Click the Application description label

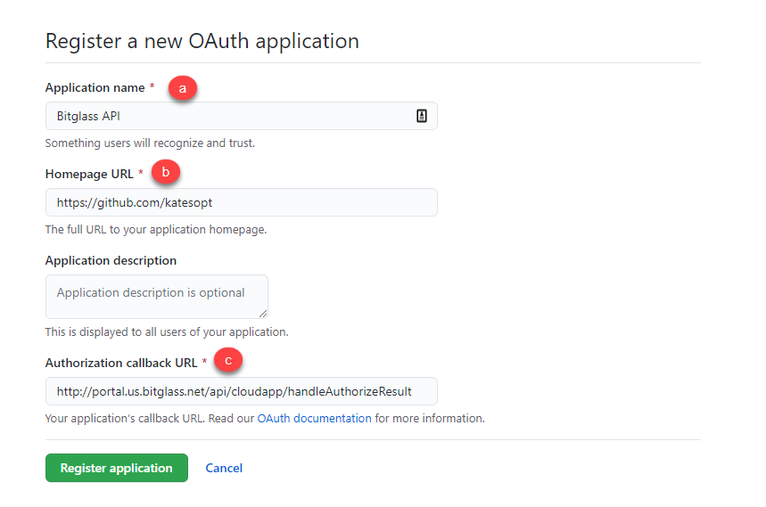pos(111,260)
